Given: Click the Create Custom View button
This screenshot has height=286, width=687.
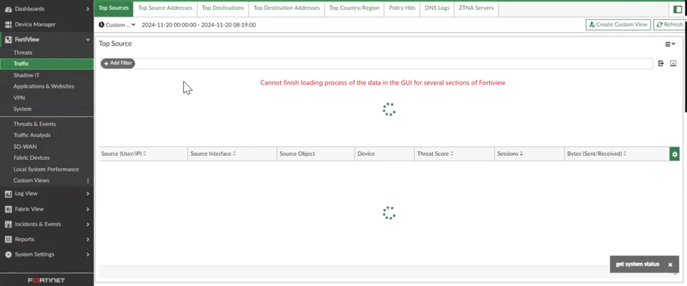Looking at the screenshot, I should [619, 24].
